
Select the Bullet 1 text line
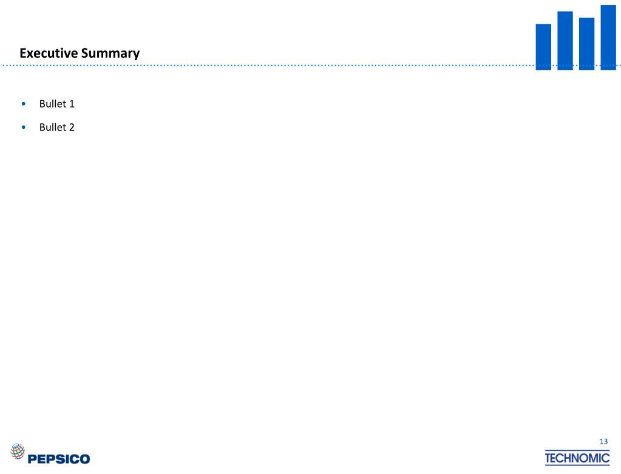[56, 104]
